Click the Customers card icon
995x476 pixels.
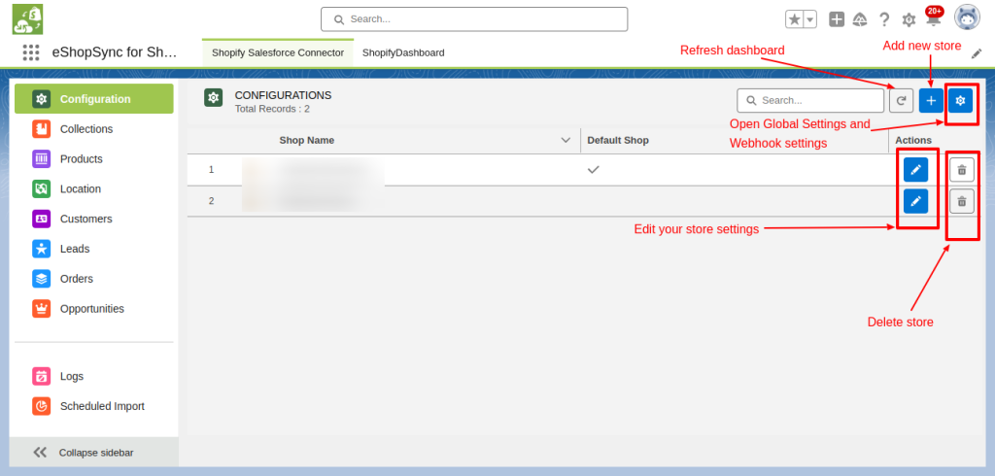point(41,219)
